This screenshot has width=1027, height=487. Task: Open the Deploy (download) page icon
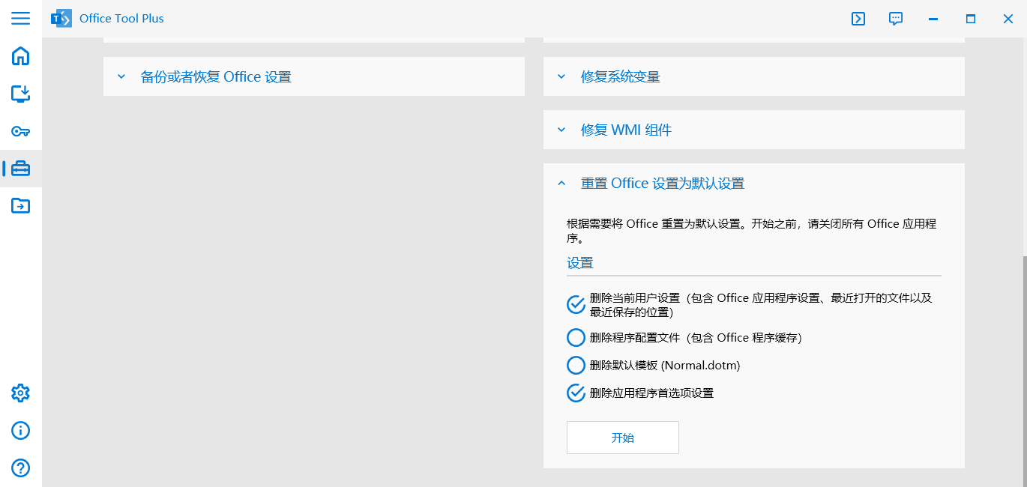tap(20, 94)
